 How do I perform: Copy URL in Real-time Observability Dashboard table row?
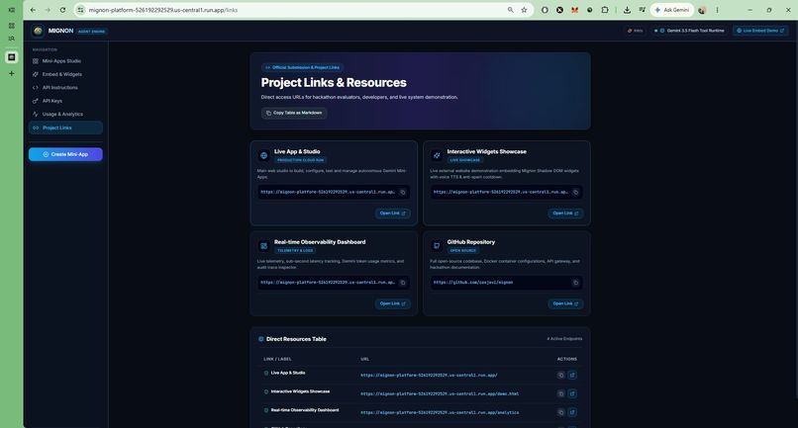point(560,412)
